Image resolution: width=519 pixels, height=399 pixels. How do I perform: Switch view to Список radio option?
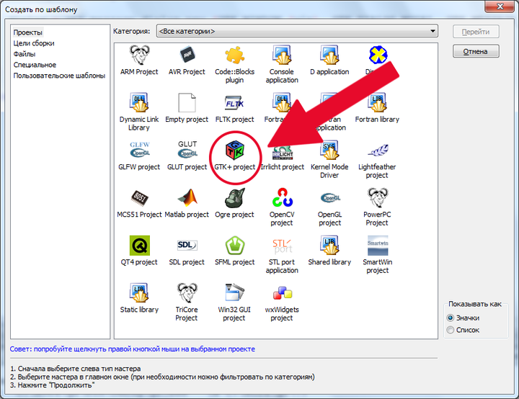pyautogui.click(x=450, y=330)
